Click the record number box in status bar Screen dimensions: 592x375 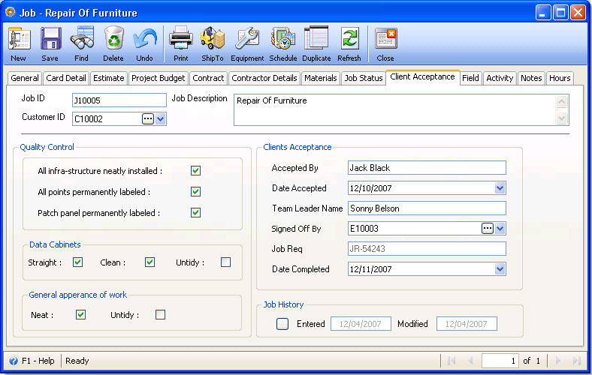pyautogui.click(x=500, y=361)
